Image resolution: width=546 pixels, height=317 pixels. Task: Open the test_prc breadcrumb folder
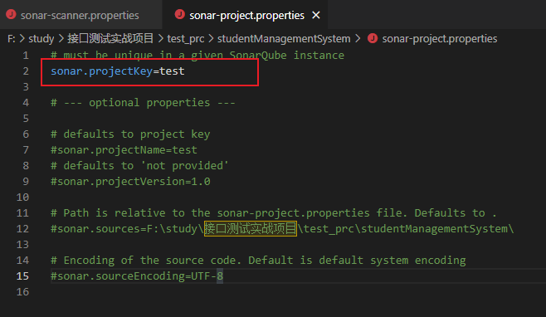tap(186, 38)
